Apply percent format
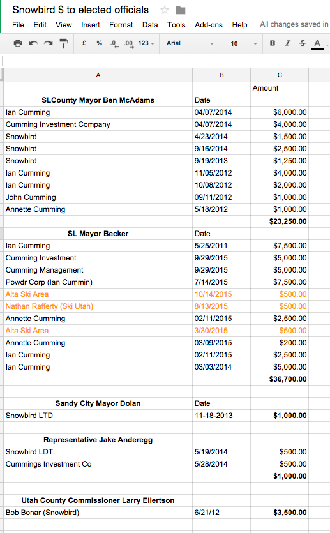330x533 pixels. pyautogui.click(x=99, y=43)
